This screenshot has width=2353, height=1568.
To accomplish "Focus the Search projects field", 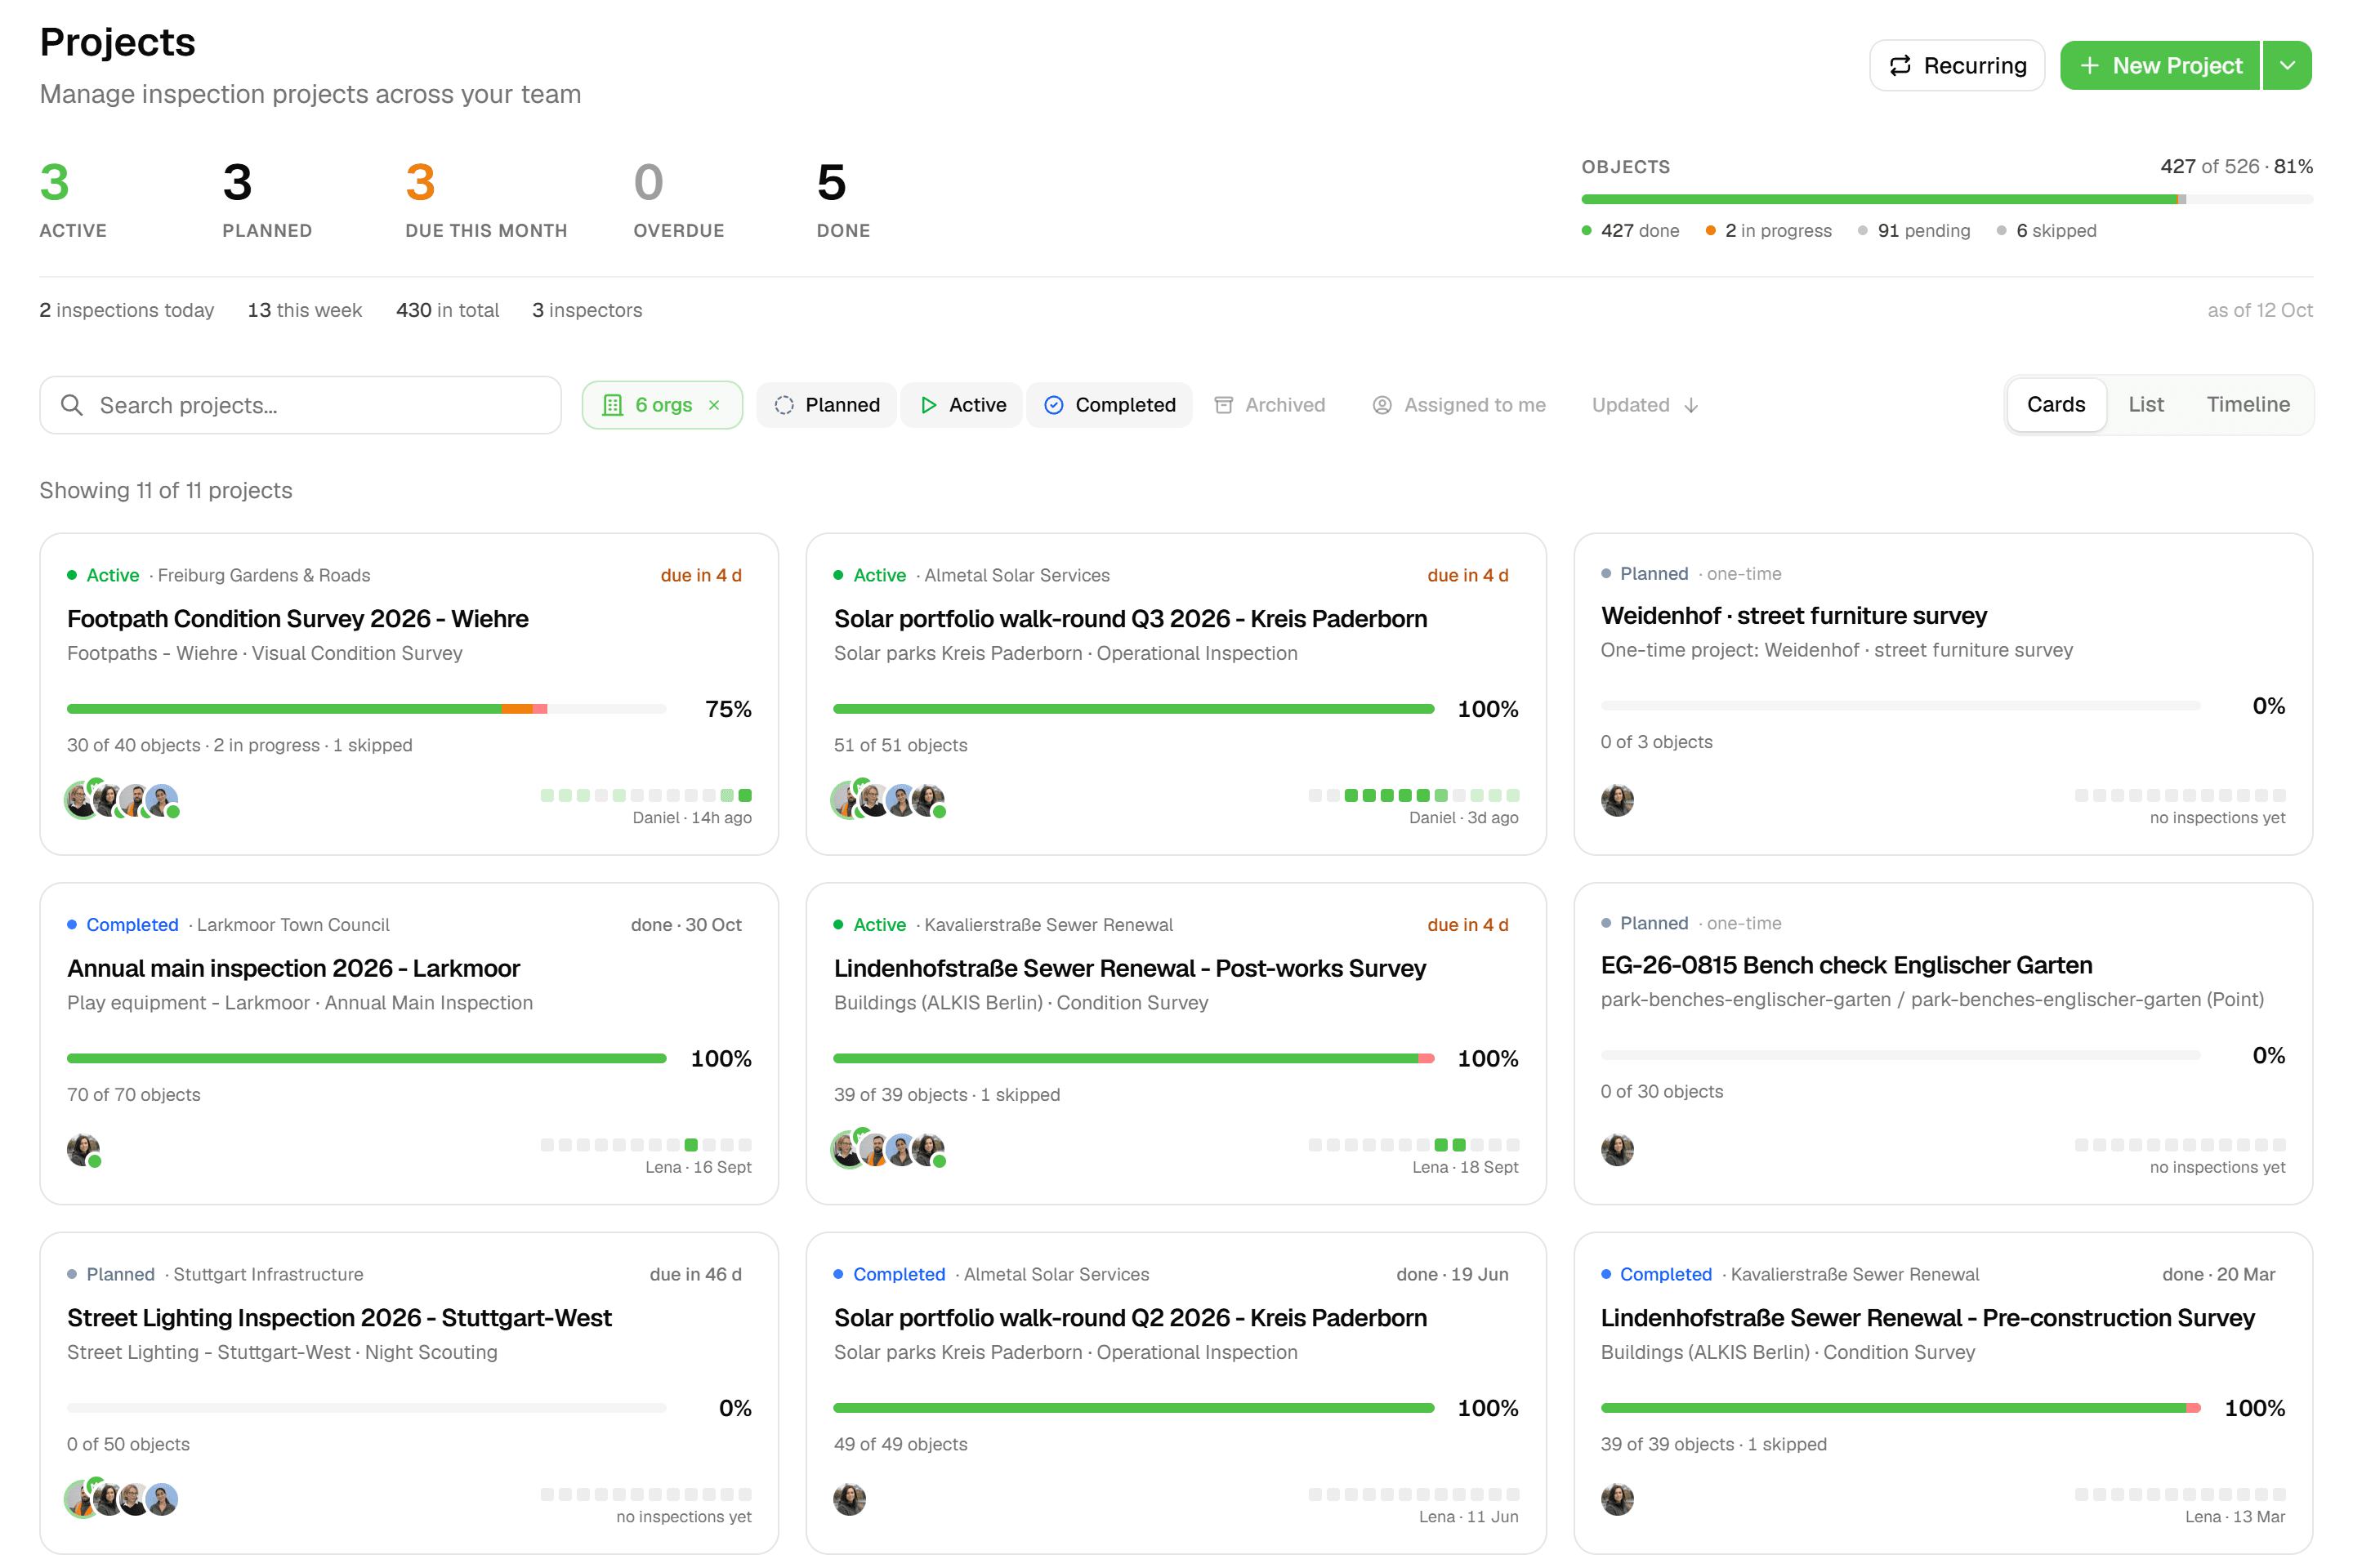I will (300, 405).
